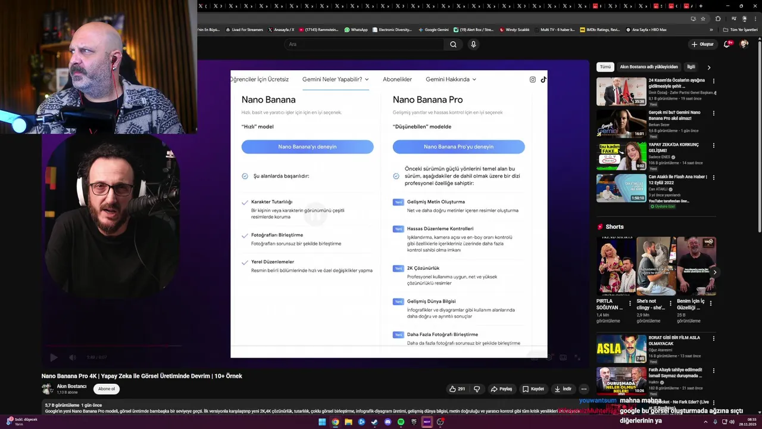Click Nano Banana'yı deneyin button
This screenshot has width=762, height=429.
coord(307,147)
